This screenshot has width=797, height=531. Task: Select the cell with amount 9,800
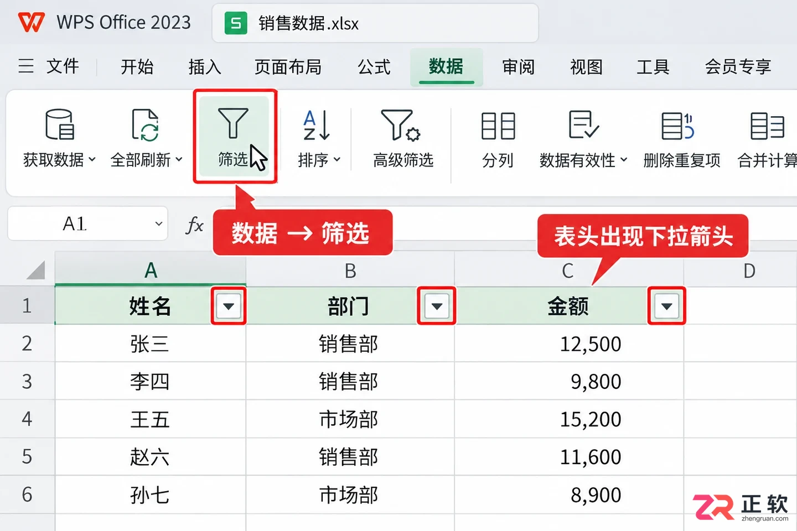click(x=569, y=381)
